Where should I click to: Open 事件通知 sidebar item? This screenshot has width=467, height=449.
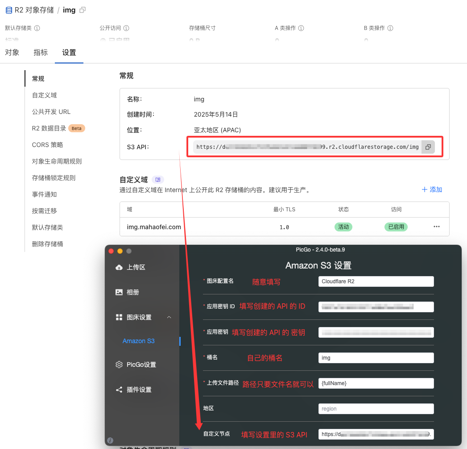pyautogui.click(x=44, y=194)
